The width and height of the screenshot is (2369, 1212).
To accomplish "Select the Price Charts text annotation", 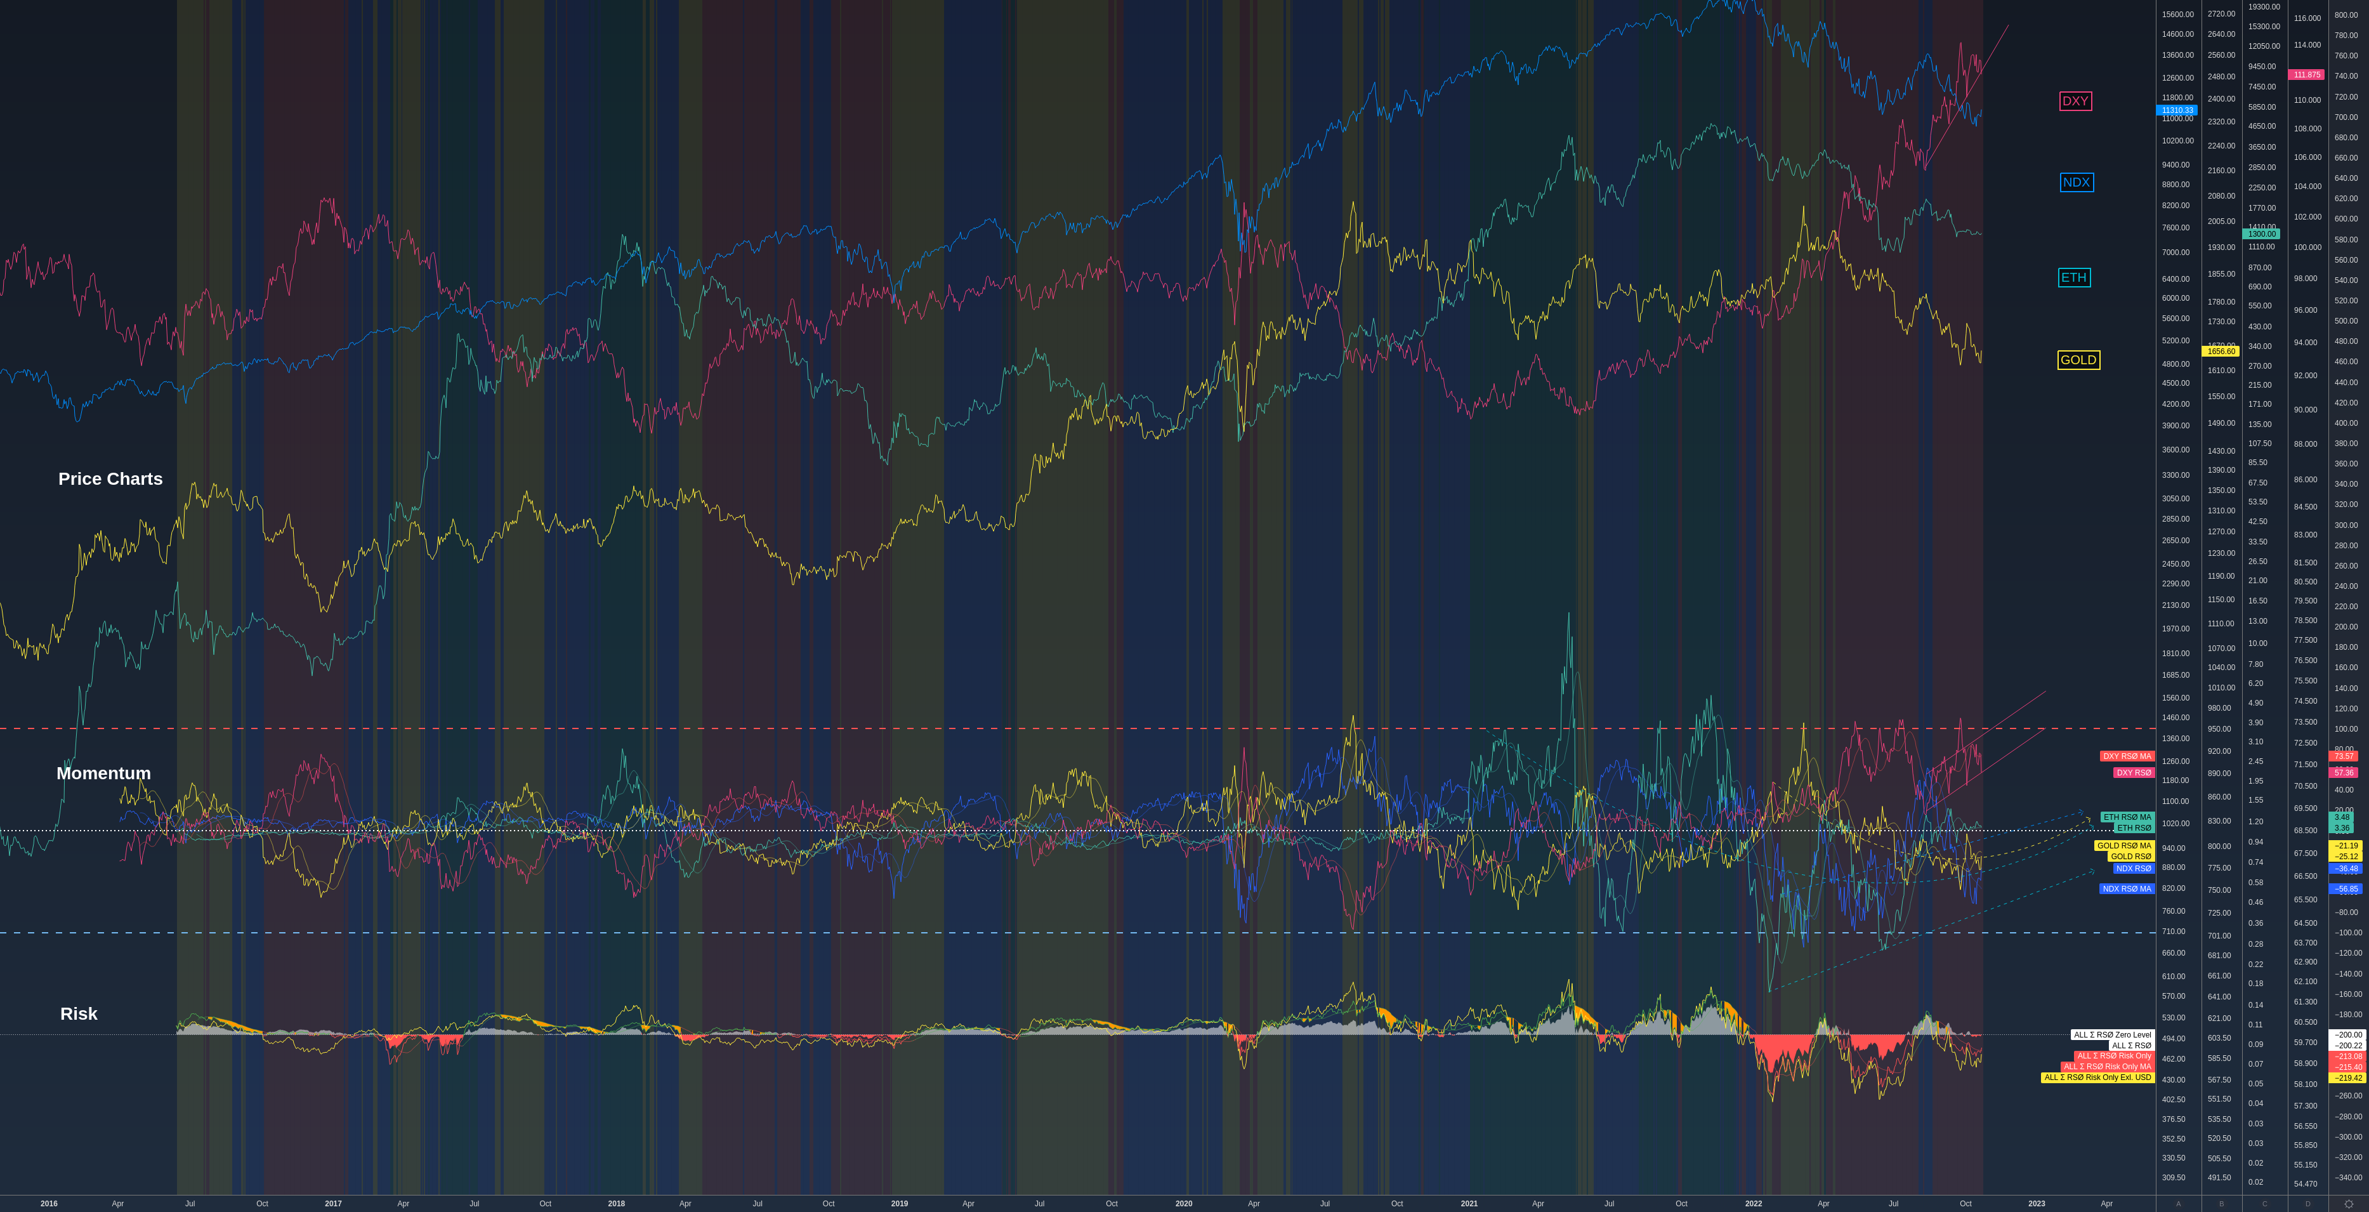I will [x=110, y=479].
